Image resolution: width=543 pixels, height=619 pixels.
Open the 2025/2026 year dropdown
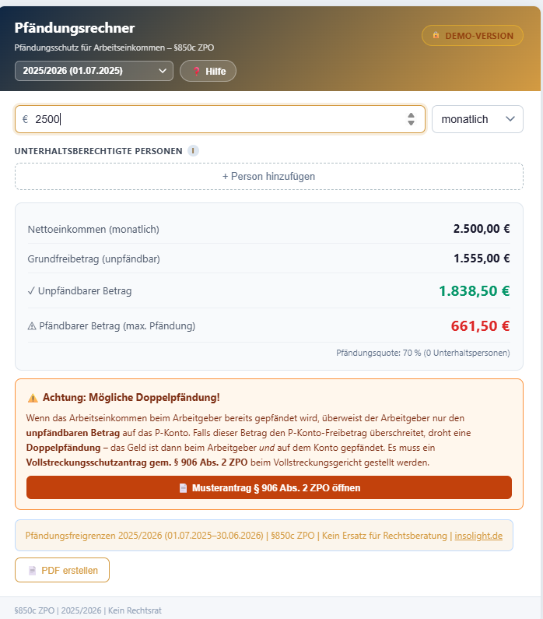point(94,71)
